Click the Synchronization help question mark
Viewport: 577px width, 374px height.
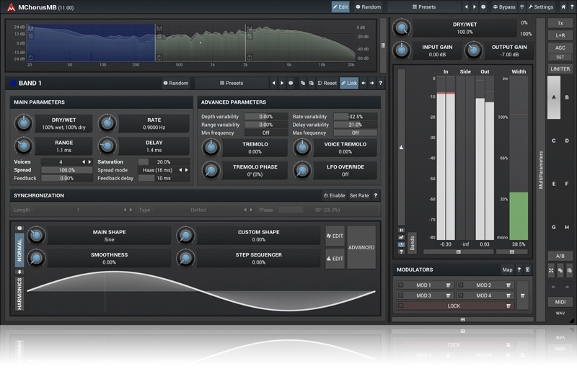(x=375, y=195)
